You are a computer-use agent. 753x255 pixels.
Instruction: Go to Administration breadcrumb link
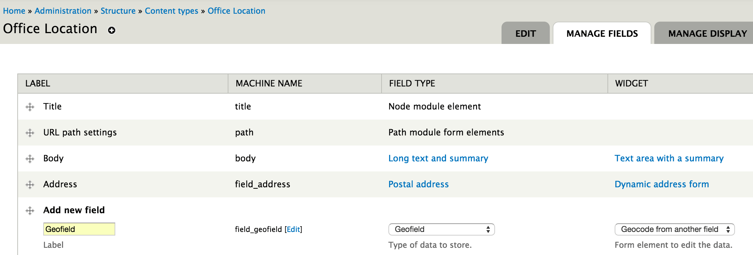tap(63, 11)
